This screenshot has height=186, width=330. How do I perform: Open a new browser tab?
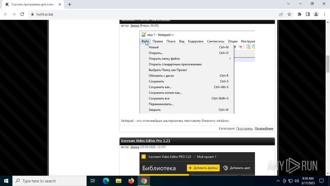[70, 4]
